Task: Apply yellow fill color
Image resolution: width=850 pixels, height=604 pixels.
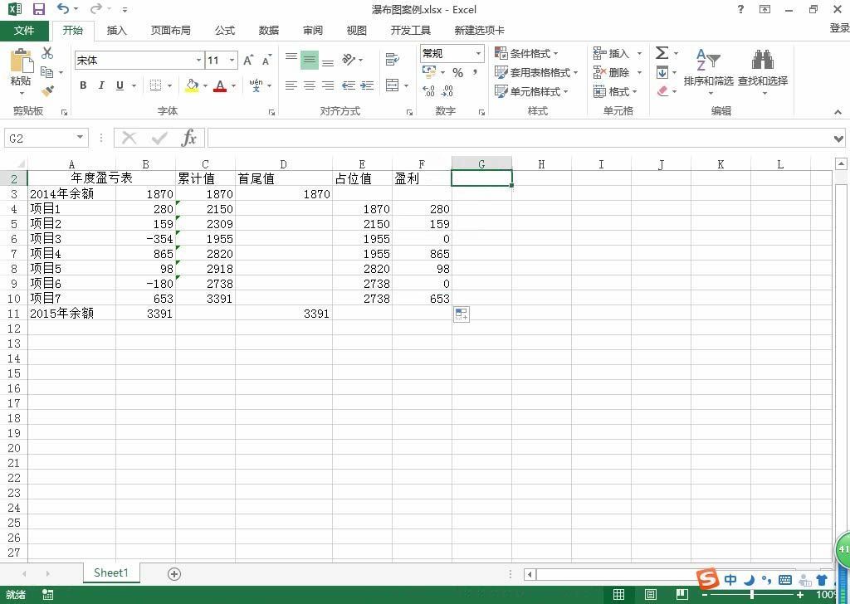Action: (x=192, y=85)
